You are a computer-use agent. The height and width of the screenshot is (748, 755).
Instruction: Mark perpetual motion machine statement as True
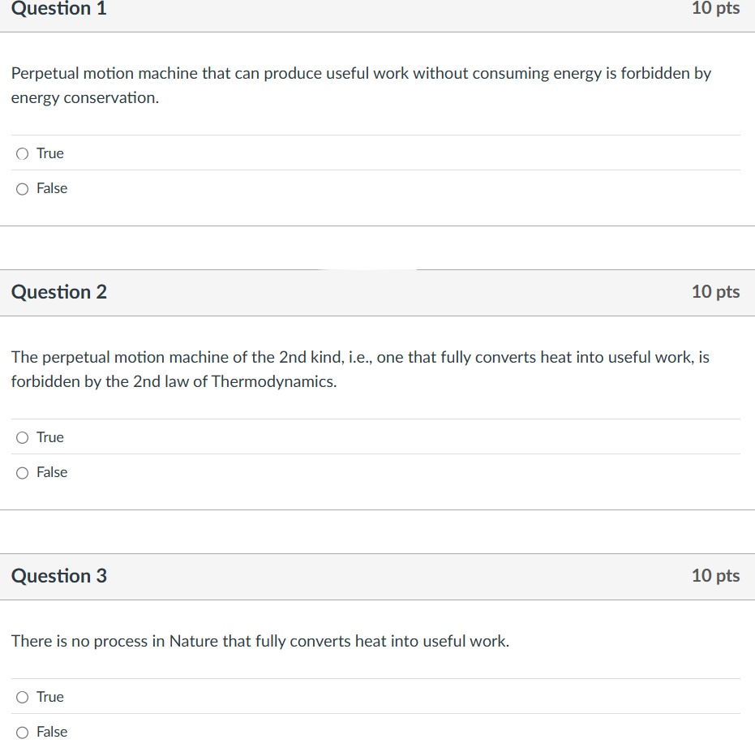(22, 153)
